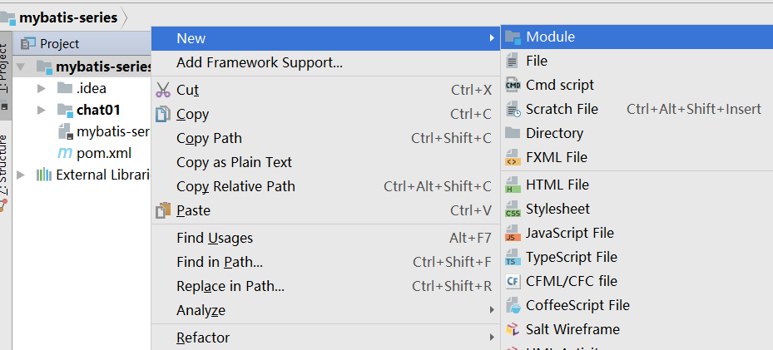Open the Refactor submenu
773x350 pixels.
[x=203, y=338]
